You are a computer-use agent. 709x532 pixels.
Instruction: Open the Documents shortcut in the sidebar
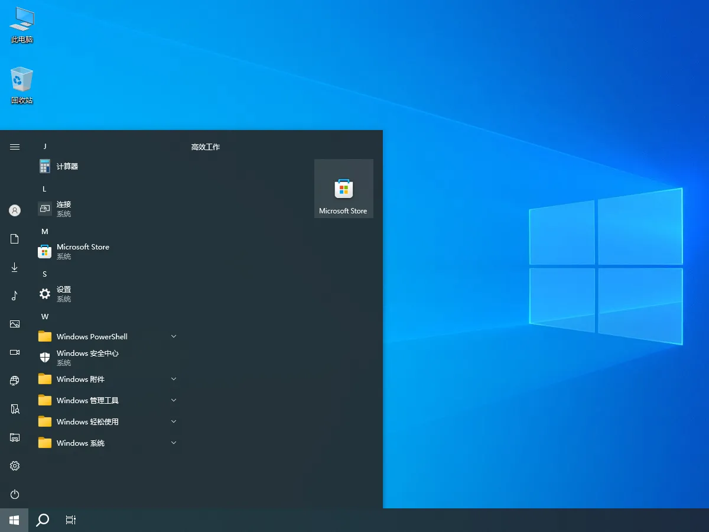pos(15,239)
